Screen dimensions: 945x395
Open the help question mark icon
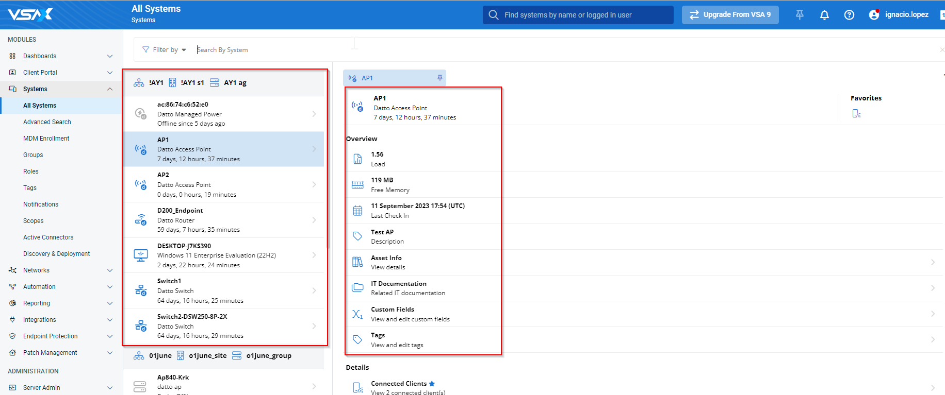click(849, 15)
